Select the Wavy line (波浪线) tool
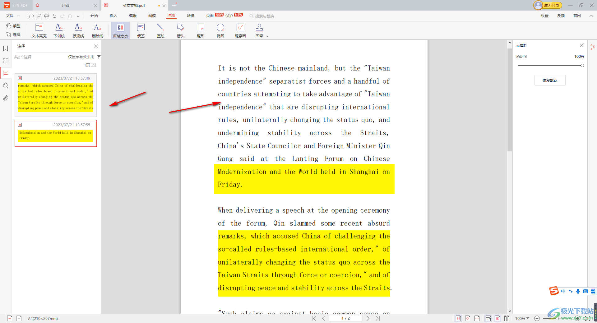Image resolution: width=597 pixels, height=323 pixels. coord(78,30)
